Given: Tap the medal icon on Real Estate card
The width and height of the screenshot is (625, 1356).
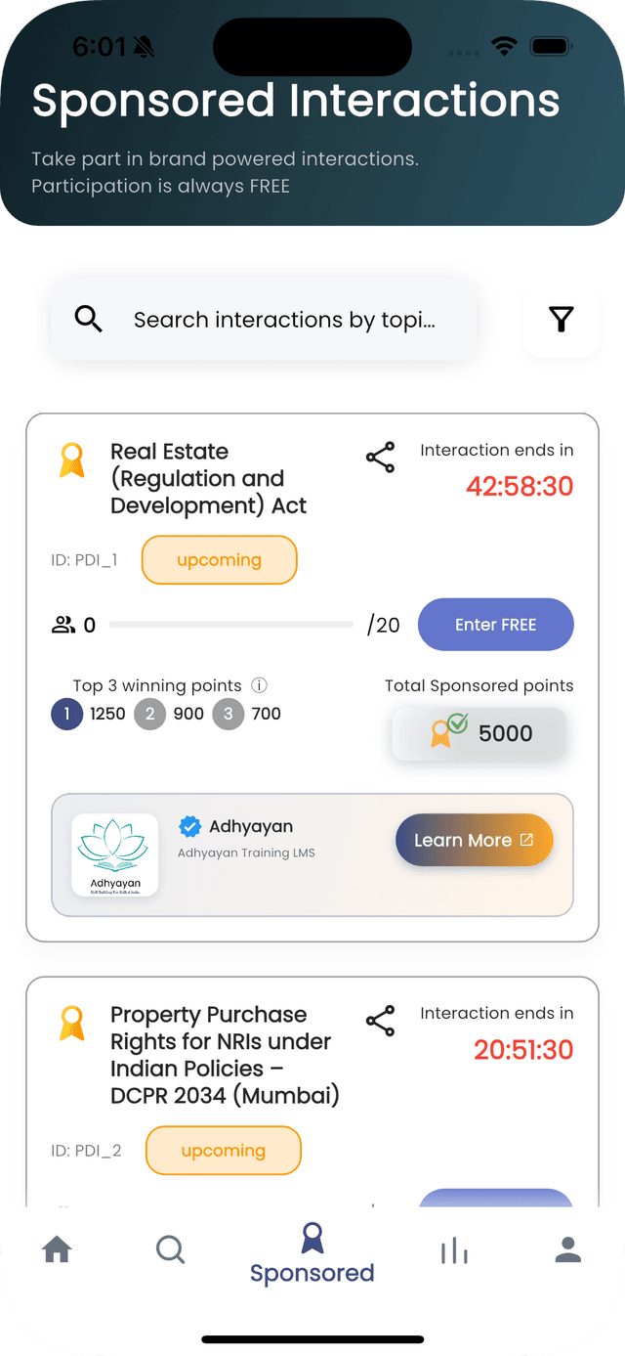Looking at the screenshot, I should 71,459.
